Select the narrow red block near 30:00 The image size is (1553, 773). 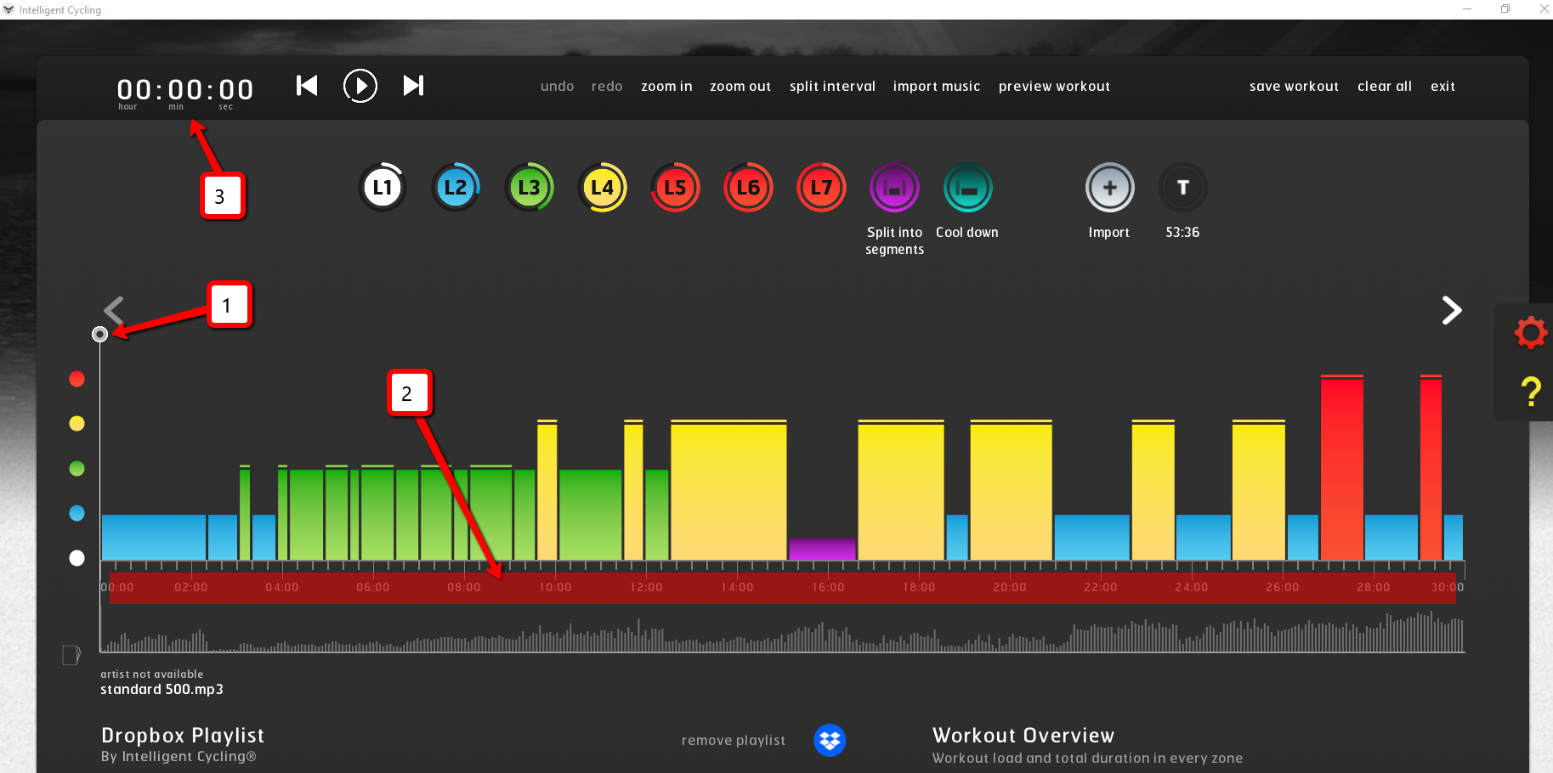pyautogui.click(x=1431, y=468)
